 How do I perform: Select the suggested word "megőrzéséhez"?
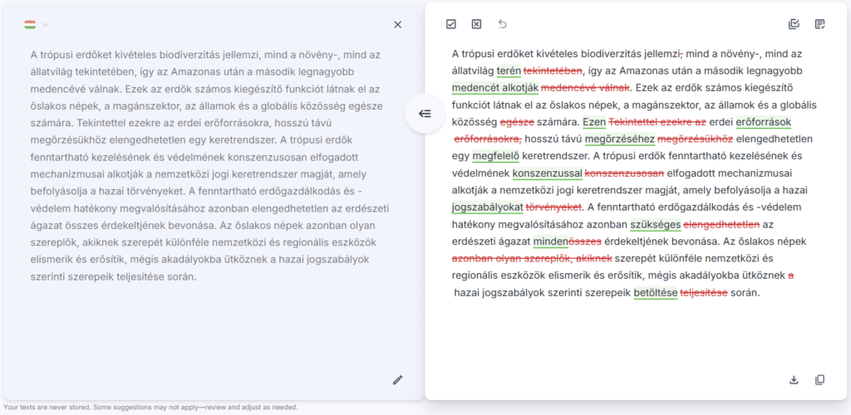(620, 139)
